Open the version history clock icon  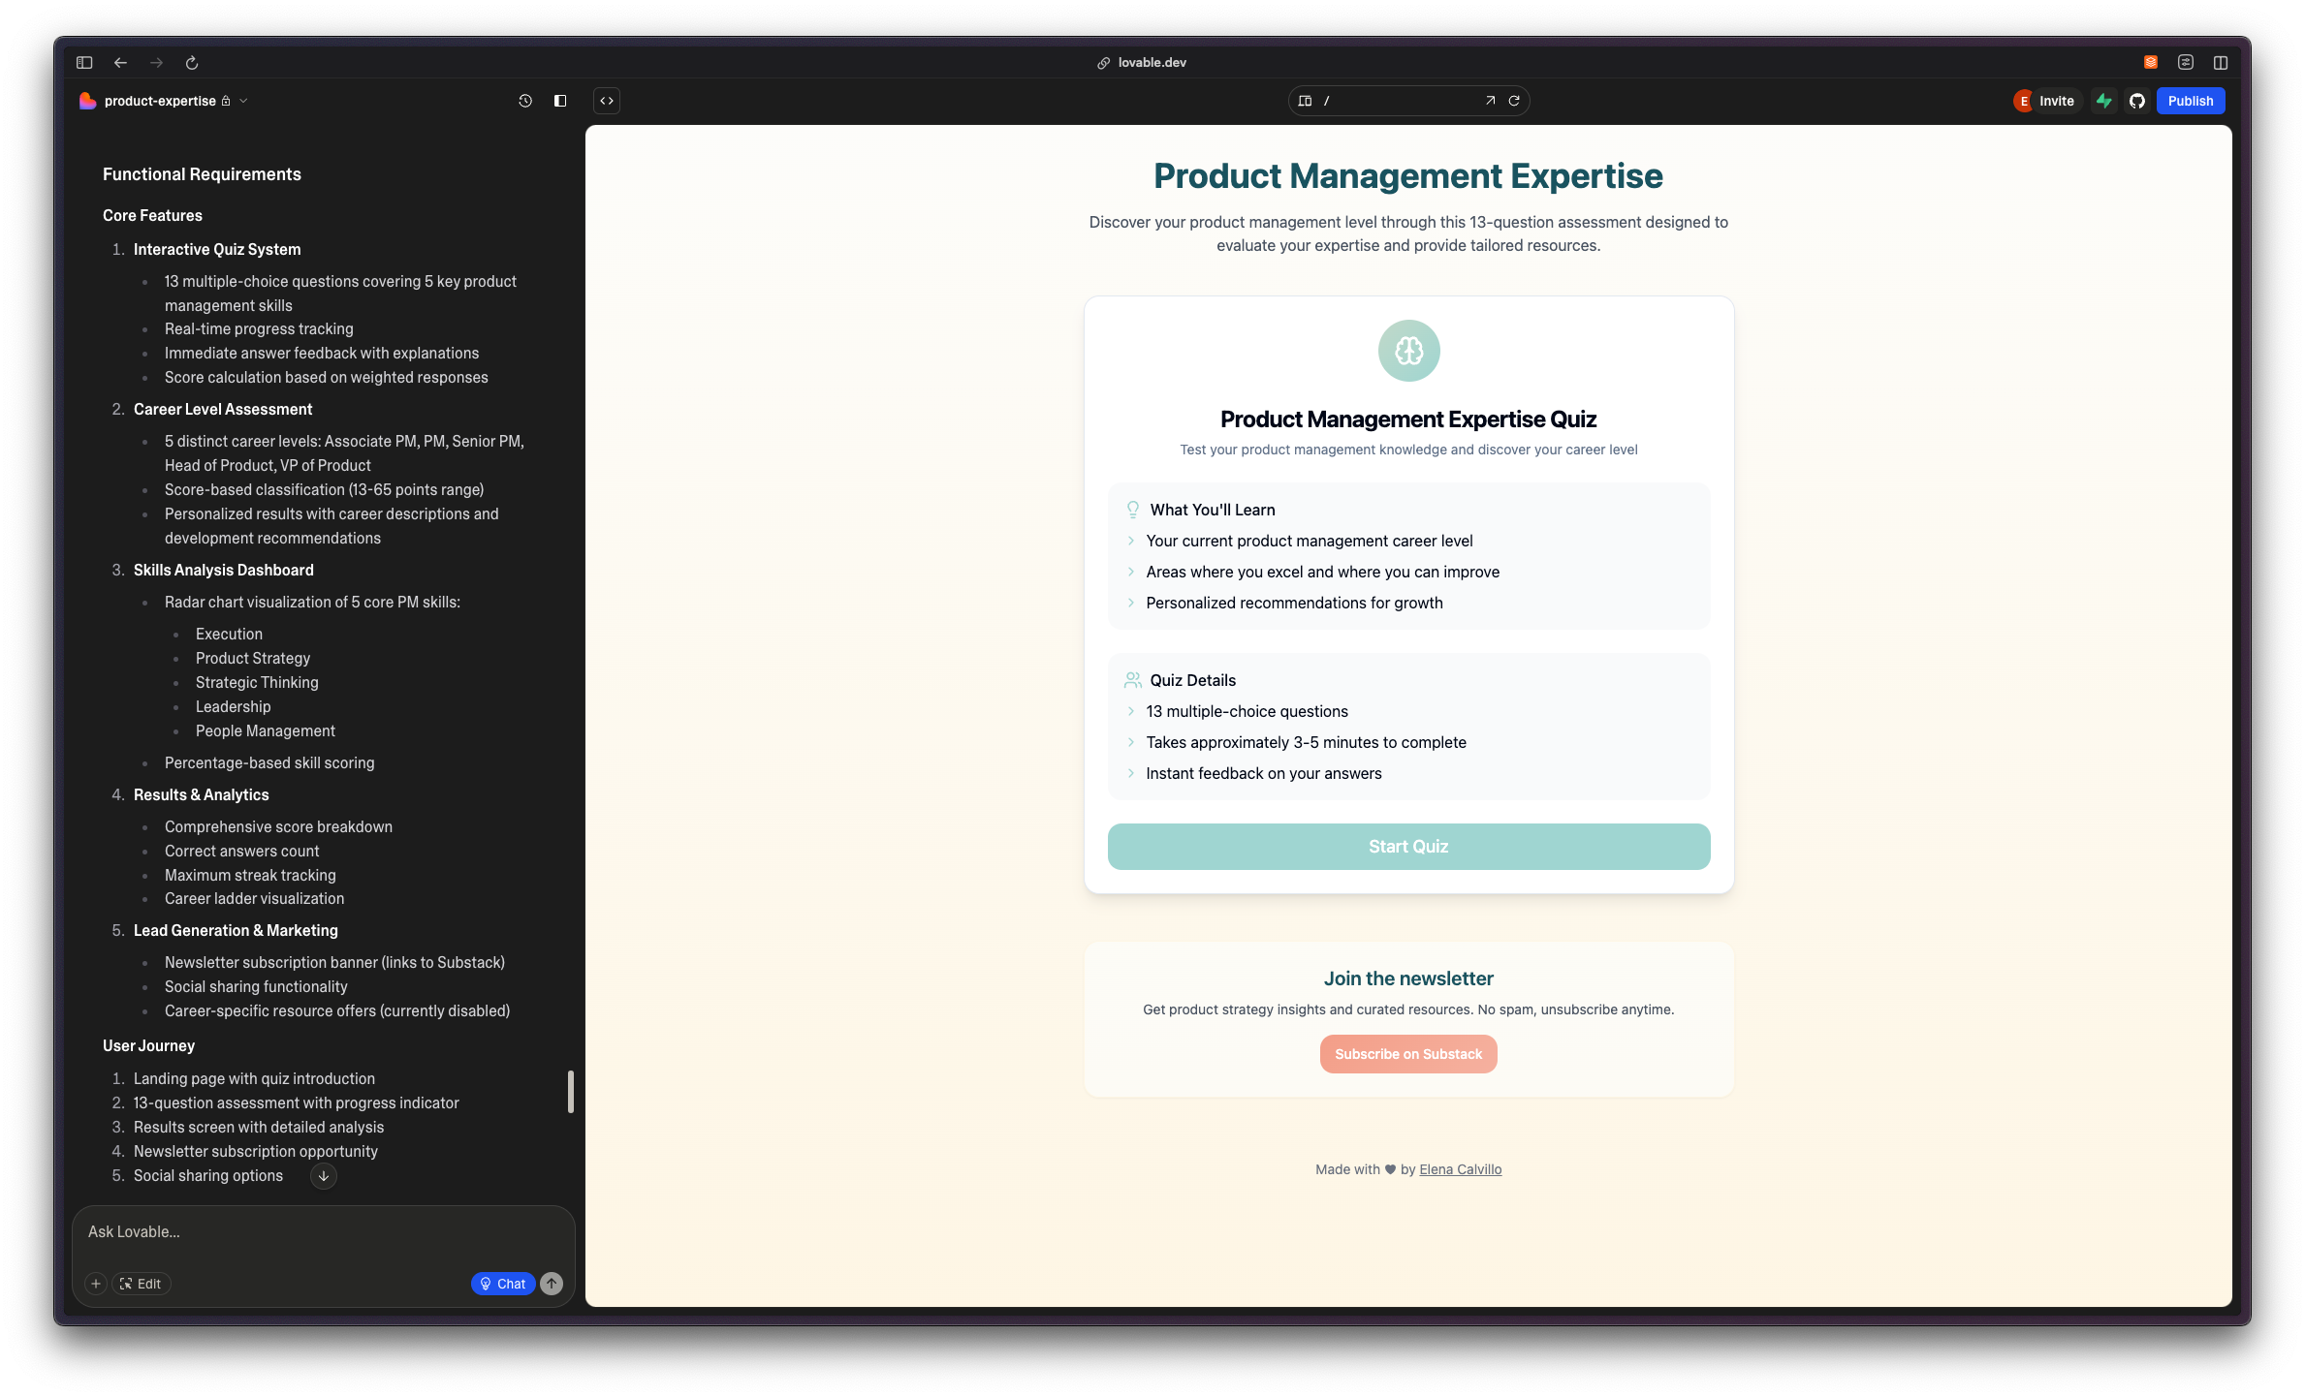525,101
